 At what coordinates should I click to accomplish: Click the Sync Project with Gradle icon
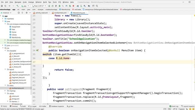coord(78,6)
